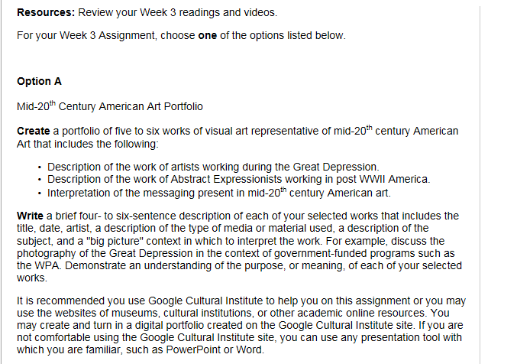
Task: Click the bullet item mentioning artists
Action: [213, 167]
